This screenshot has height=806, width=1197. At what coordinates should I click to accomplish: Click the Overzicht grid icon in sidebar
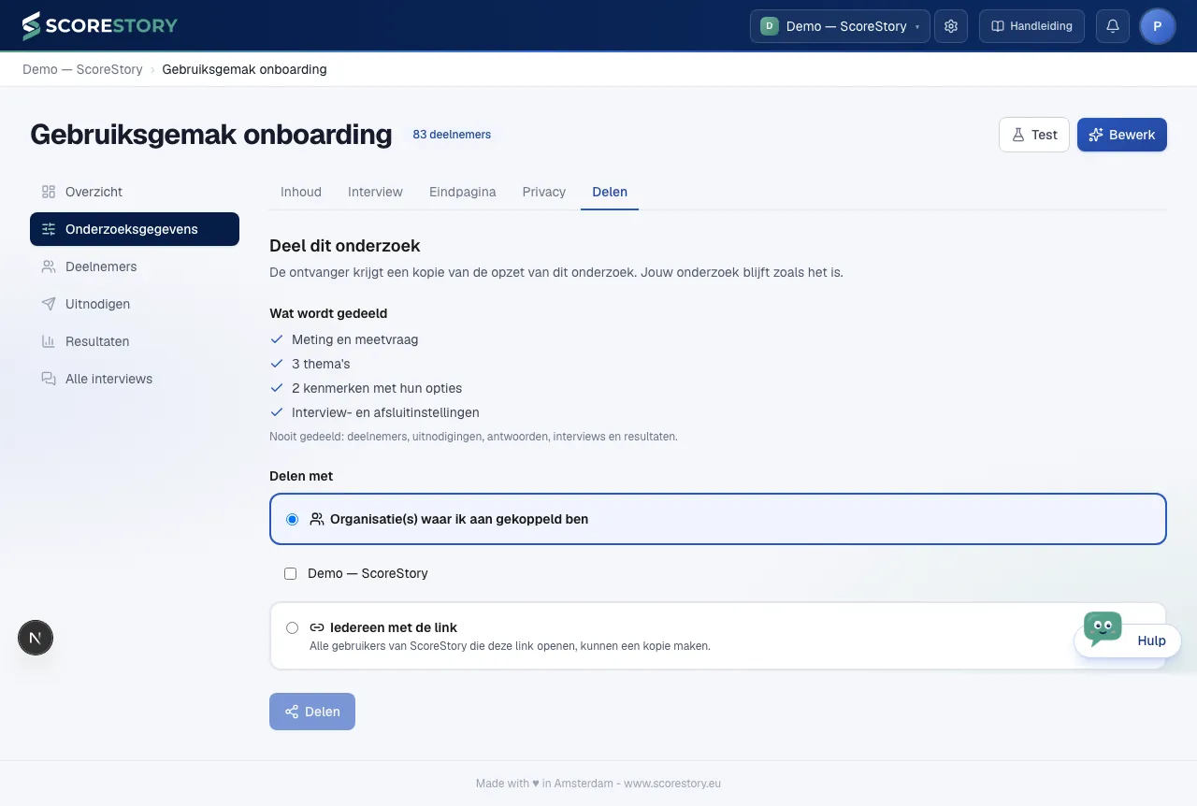pos(49,192)
